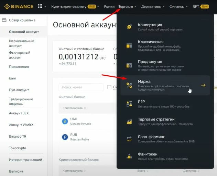Sort crypto table by Всего column
Viewport: 217px width, 176px height.
click(143, 171)
